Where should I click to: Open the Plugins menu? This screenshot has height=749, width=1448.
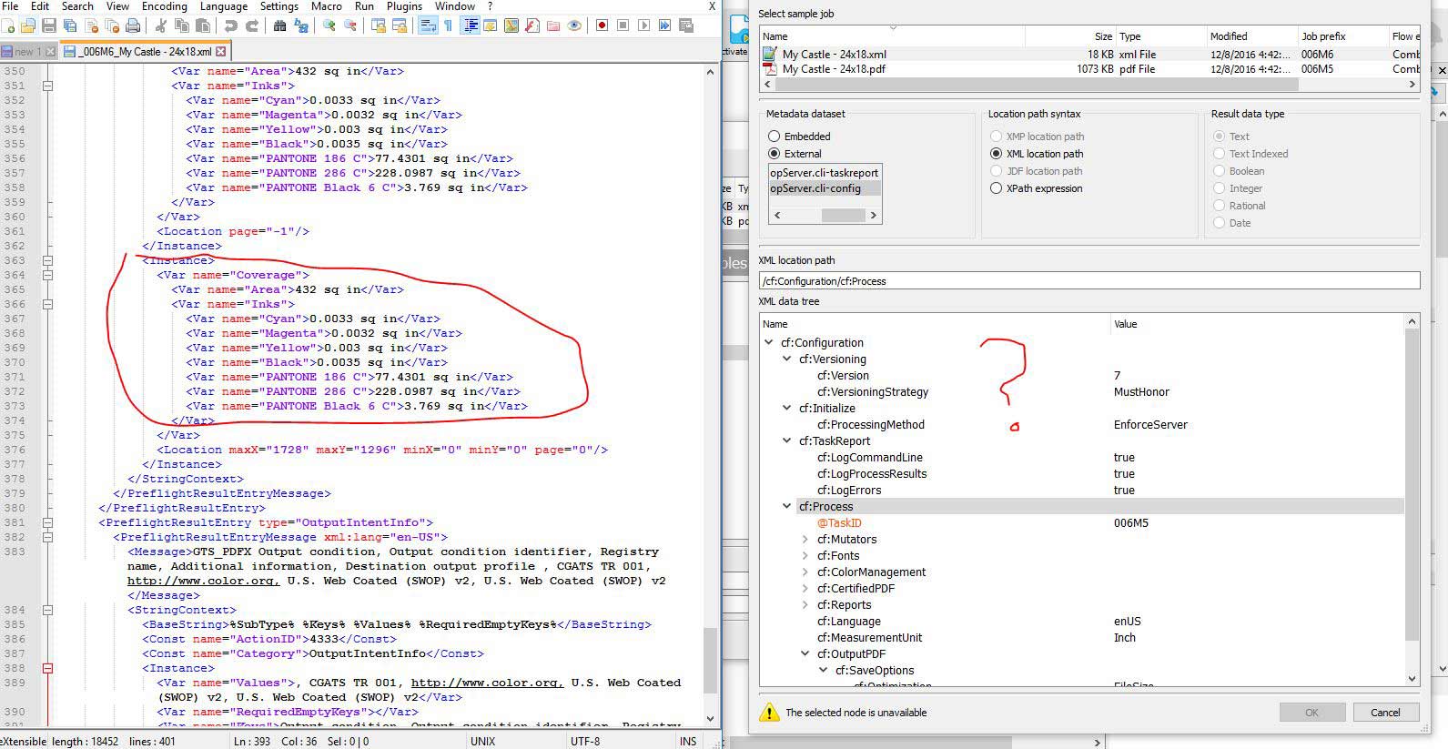tap(404, 6)
